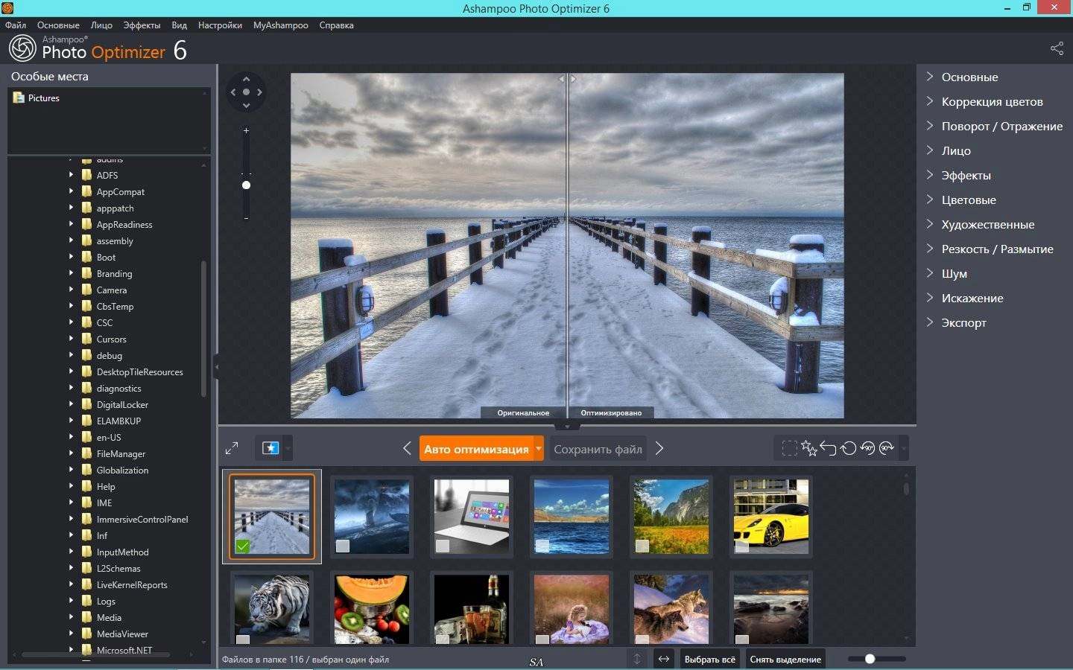Open the Файл menu
The height and width of the screenshot is (670, 1073).
(16, 25)
